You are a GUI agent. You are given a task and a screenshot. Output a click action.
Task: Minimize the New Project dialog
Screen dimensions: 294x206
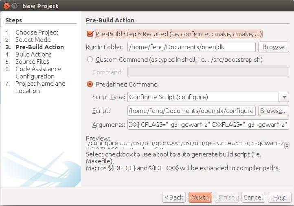[x=14, y=6]
